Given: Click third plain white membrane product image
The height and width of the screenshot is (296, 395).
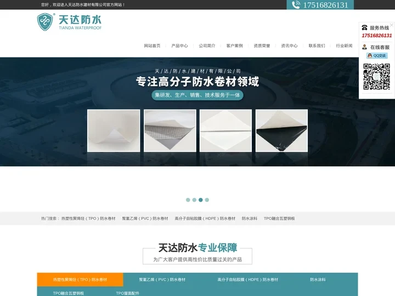Looking at the screenshot, I should (x=225, y=130).
